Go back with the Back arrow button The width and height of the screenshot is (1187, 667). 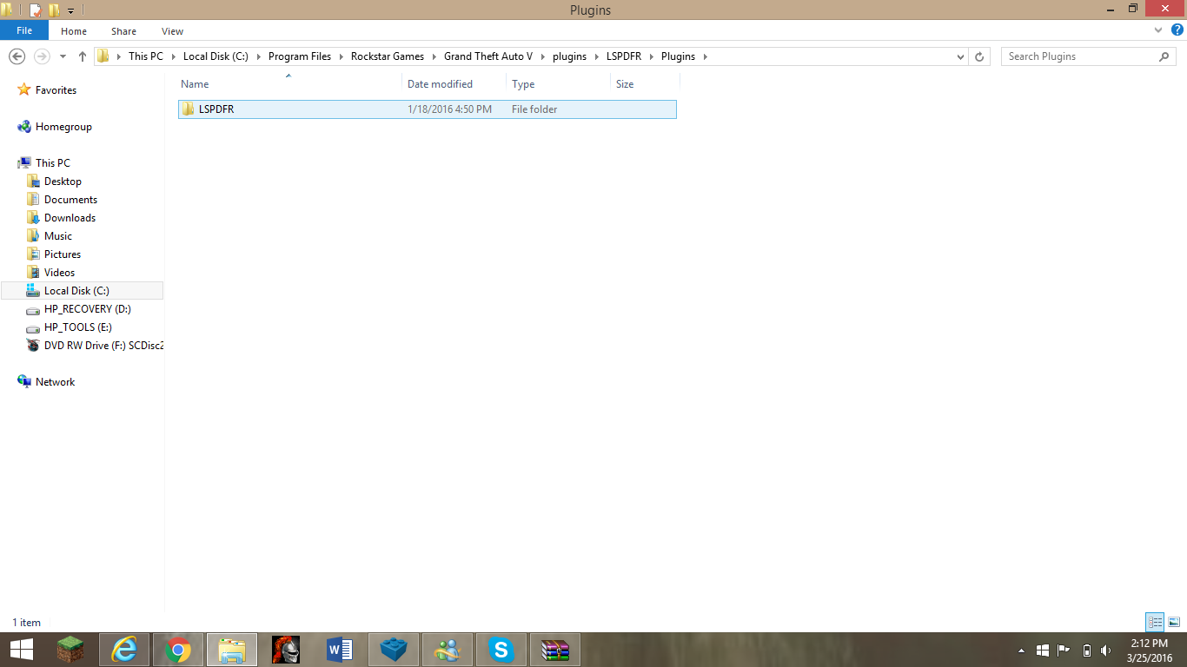click(17, 56)
